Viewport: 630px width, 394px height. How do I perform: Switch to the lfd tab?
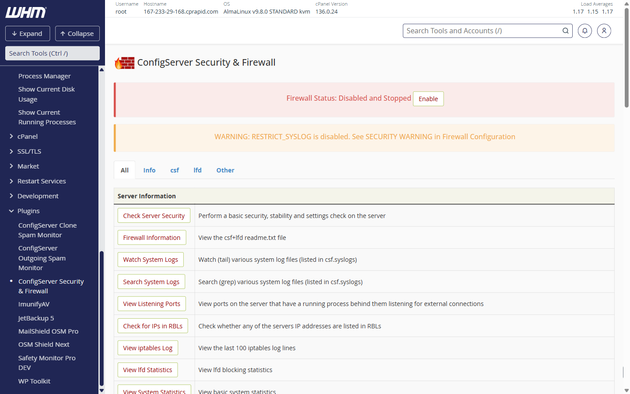198,170
